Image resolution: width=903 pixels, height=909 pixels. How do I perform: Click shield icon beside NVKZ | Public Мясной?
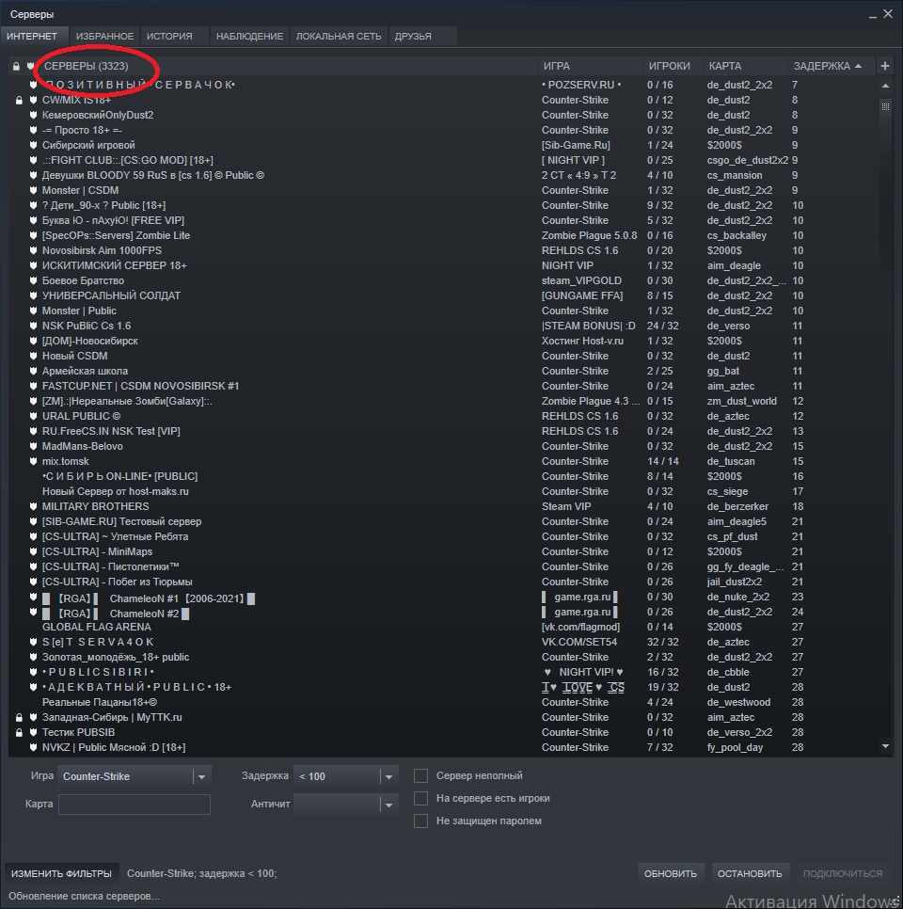(33, 747)
